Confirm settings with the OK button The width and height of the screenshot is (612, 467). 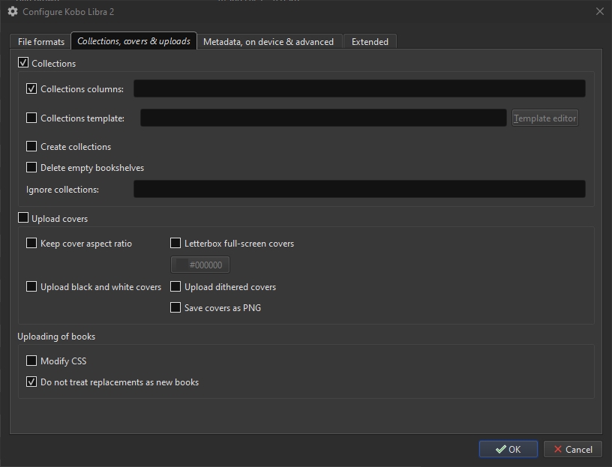coord(508,450)
